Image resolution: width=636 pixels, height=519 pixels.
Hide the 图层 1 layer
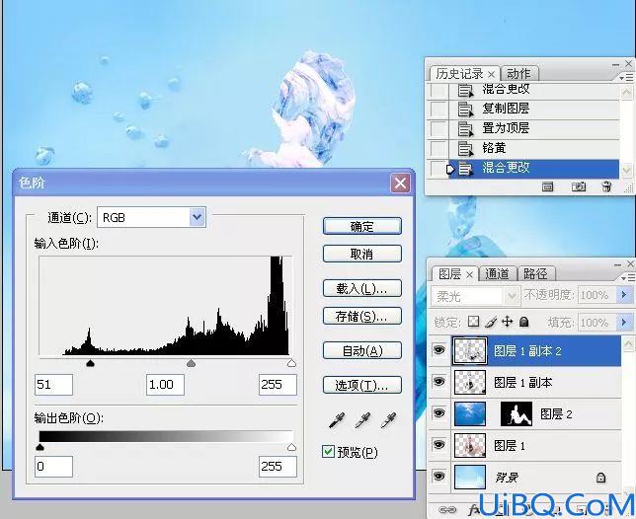439,445
